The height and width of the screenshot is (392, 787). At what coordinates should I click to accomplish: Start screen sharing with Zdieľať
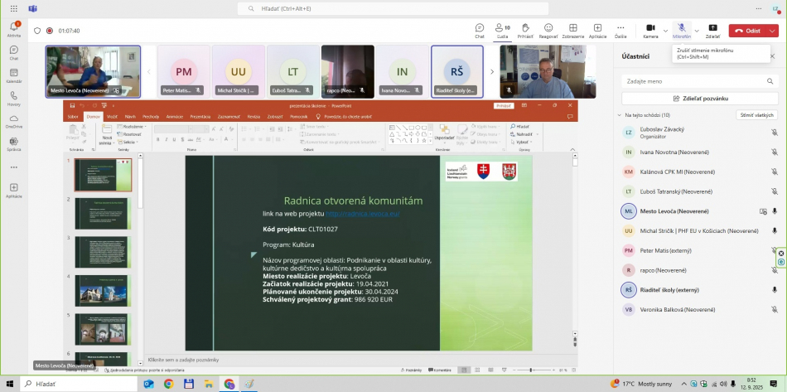point(712,30)
